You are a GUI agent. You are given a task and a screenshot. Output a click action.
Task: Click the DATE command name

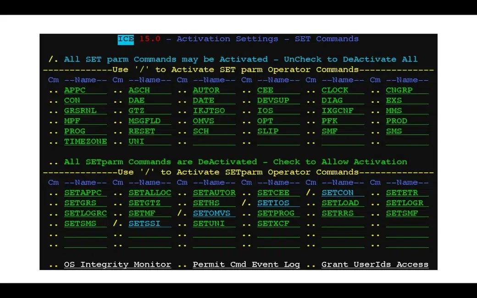pos(203,101)
